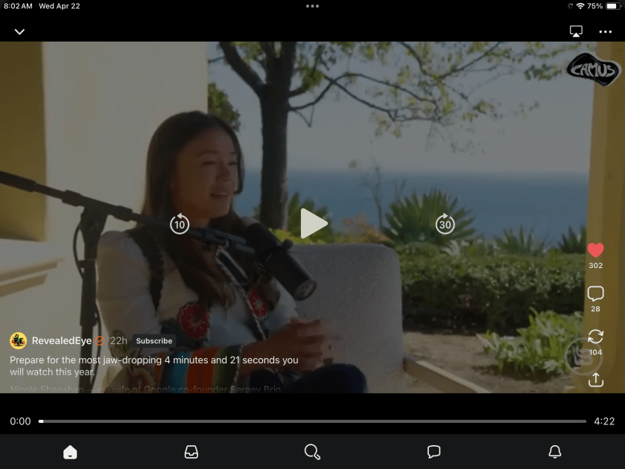Open the Chat messages tab
Screen dimensions: 625x469
434,452
